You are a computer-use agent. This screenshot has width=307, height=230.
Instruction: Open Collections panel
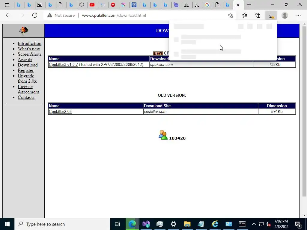coord(258,15)
